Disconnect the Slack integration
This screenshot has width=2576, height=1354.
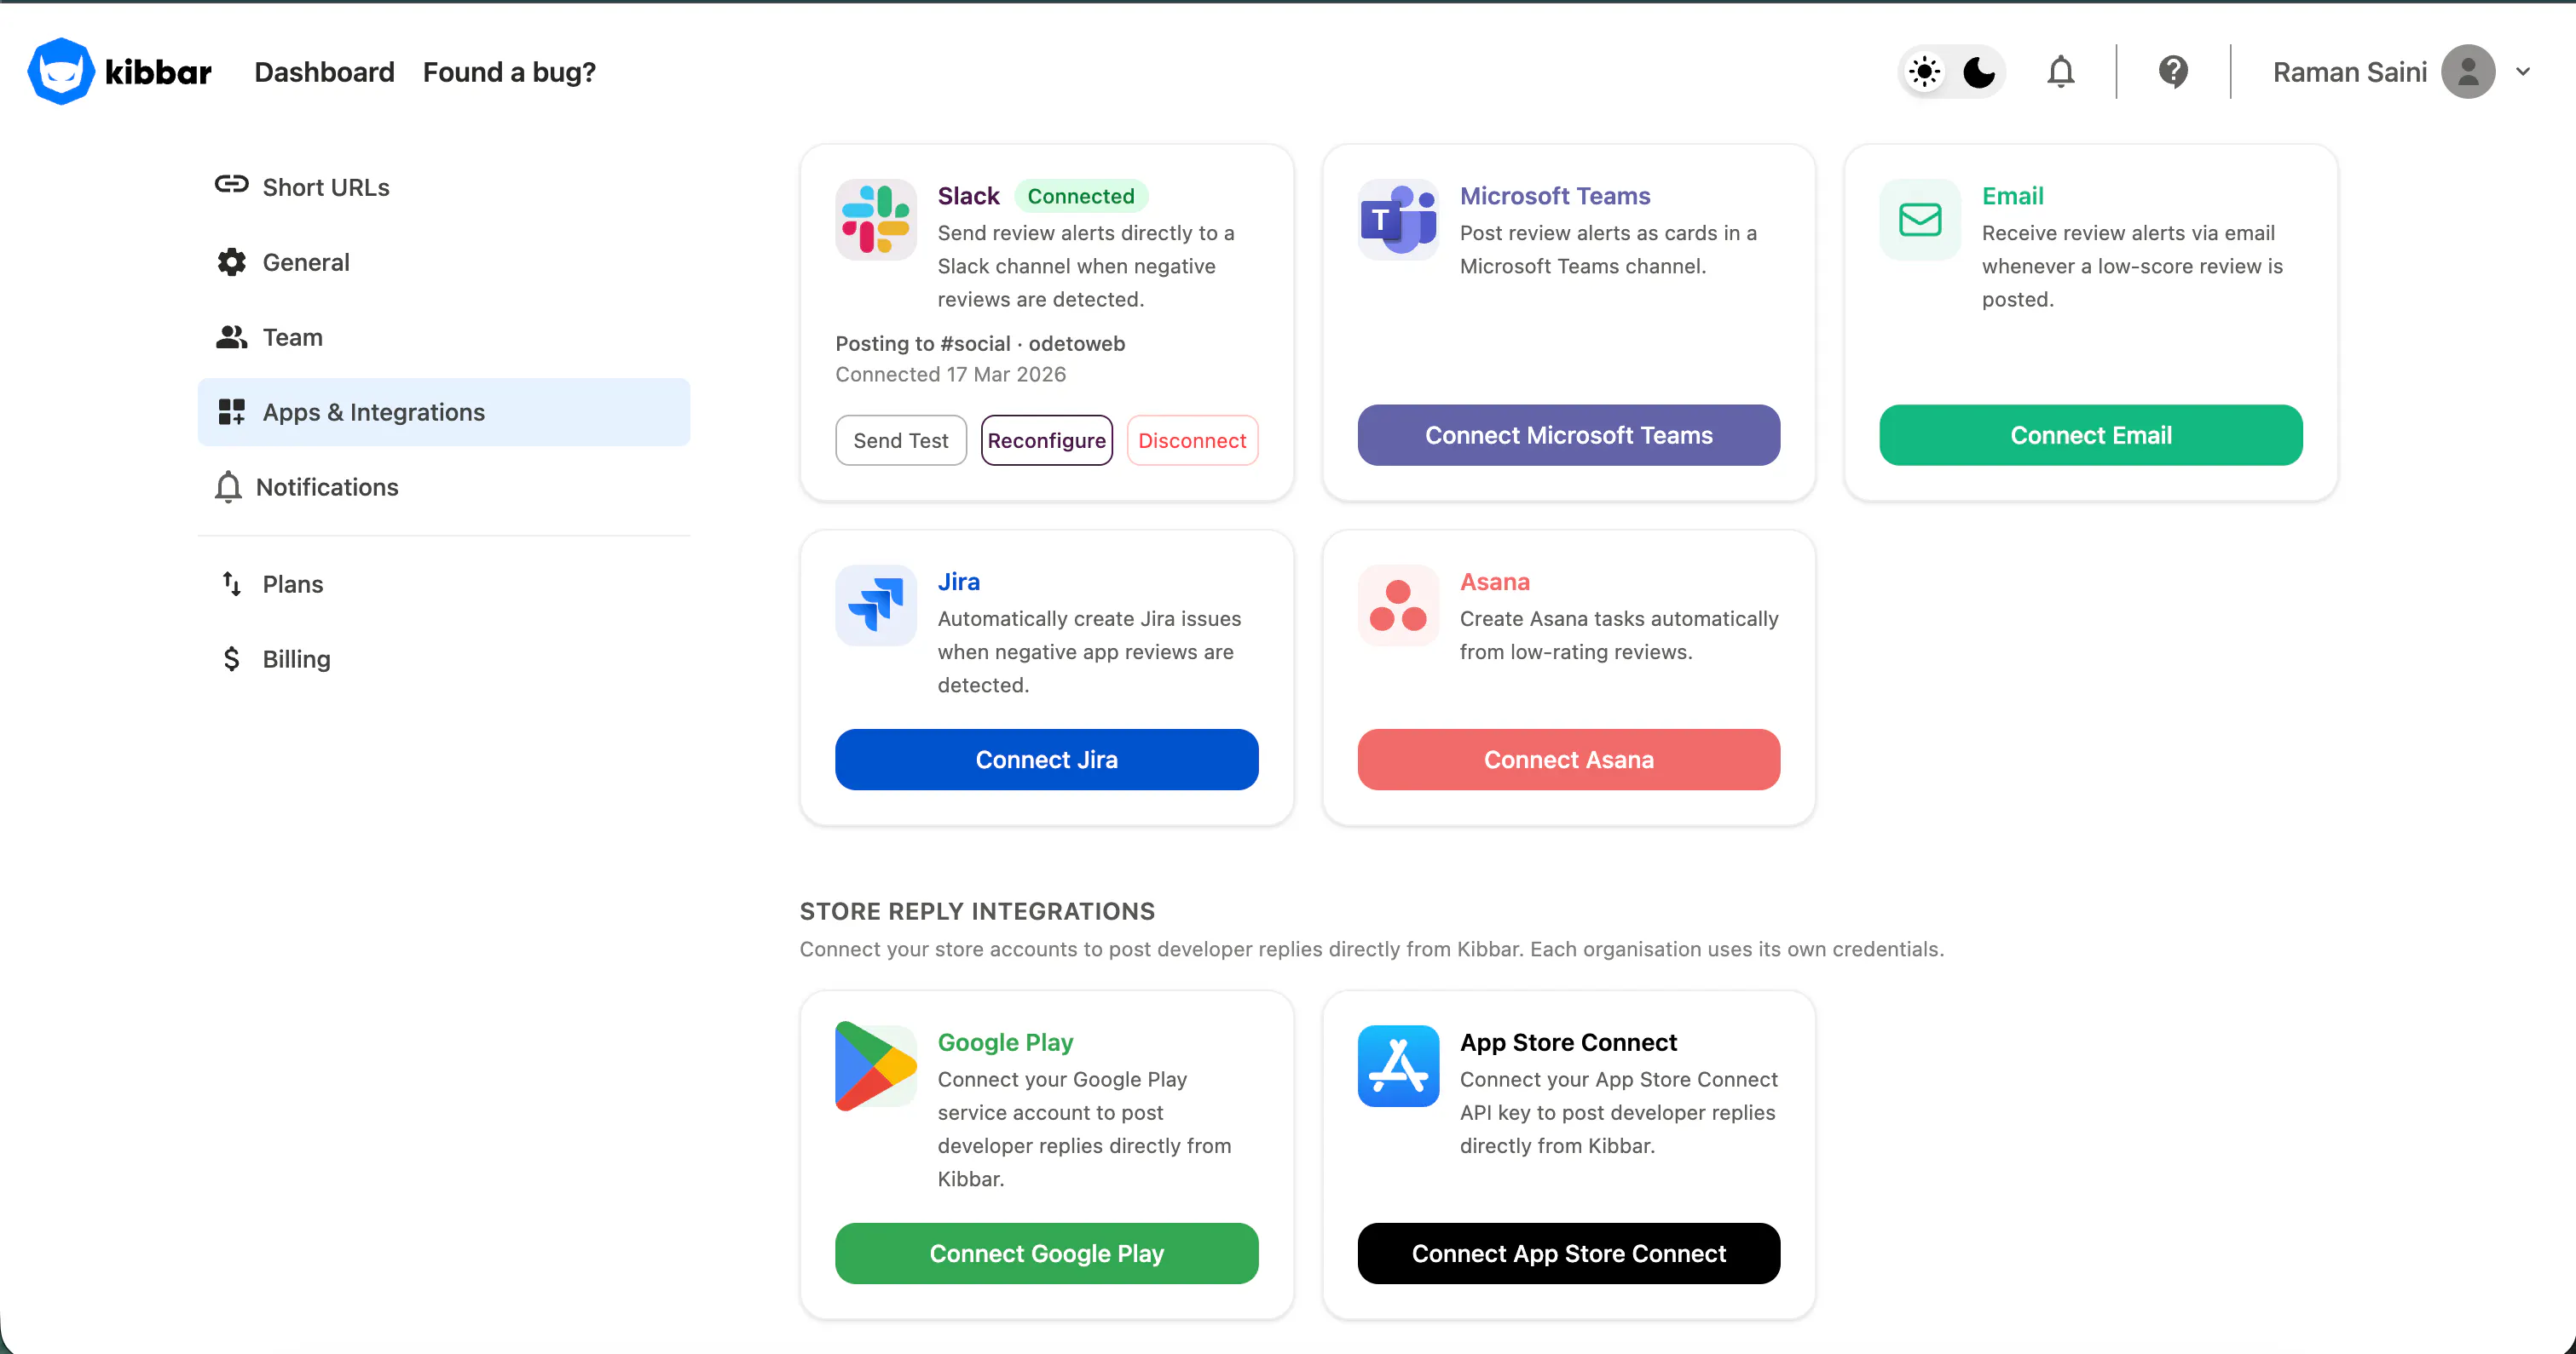tap(1192, 439)
